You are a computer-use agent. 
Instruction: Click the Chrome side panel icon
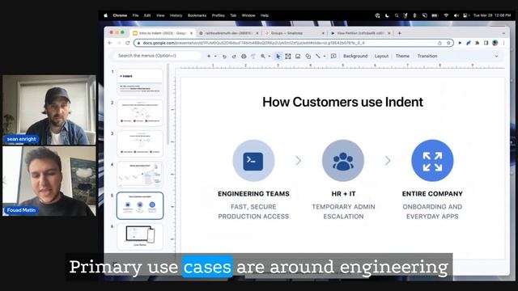[486, 43]
